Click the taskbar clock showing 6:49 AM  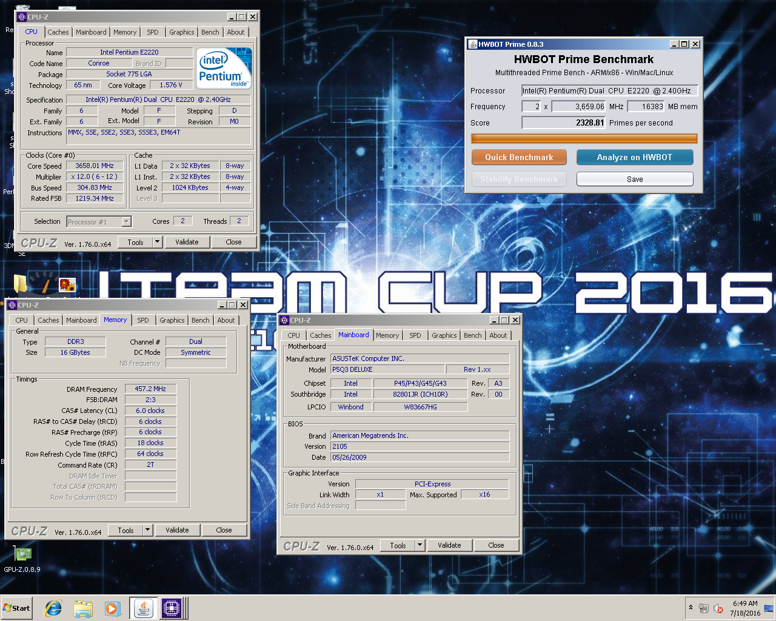pyautogui.click(x=745, y=608)
